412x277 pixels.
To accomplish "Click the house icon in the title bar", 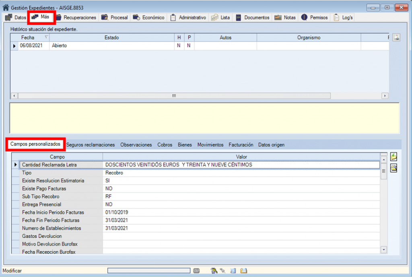I will 6,7.
